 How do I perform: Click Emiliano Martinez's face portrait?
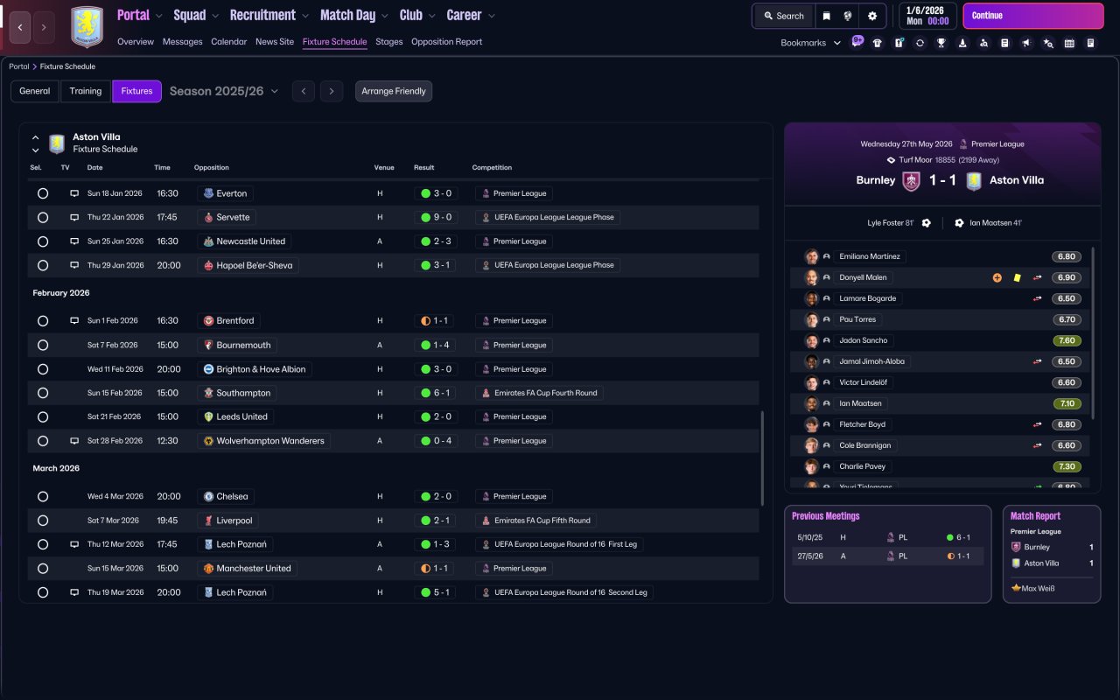coord(812,256)
